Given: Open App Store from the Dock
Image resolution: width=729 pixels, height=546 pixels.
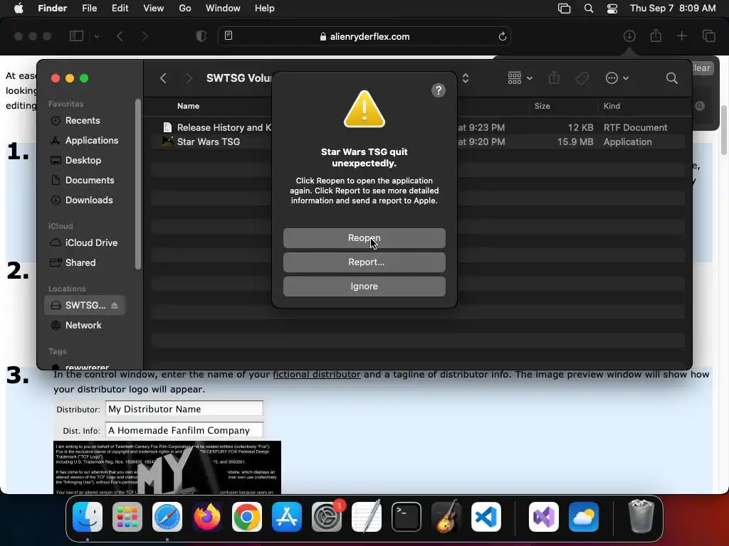Looking at the screenshot, I should pos(287,517).
